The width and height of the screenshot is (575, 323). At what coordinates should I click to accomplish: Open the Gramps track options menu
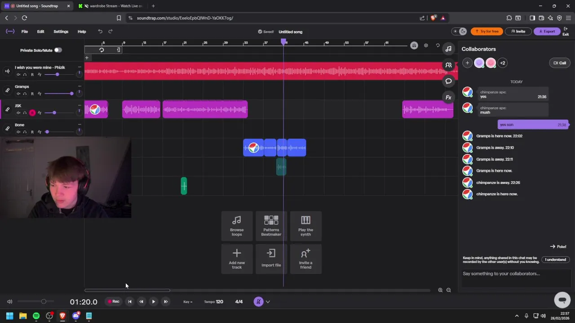coord(80,86)
